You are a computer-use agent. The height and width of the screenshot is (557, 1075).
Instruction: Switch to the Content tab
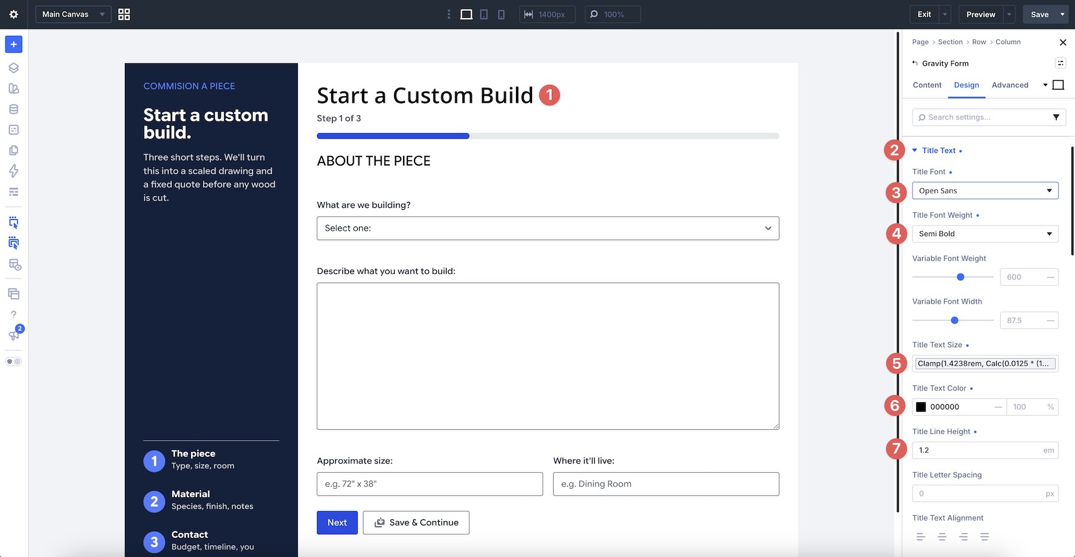pos(927,85)
